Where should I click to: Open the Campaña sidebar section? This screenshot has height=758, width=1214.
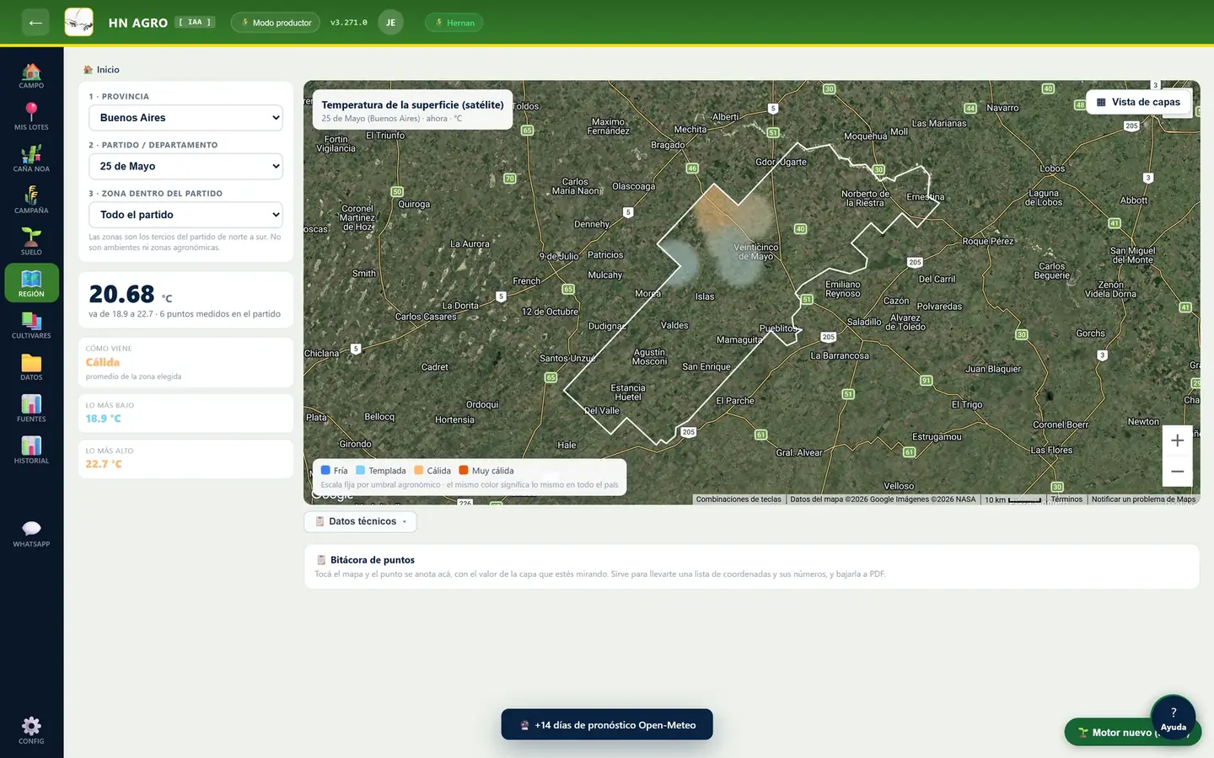click(31, 200)
